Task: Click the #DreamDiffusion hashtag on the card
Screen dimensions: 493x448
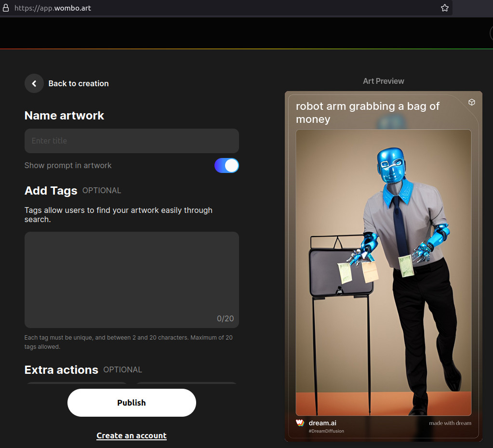Action: [x=326, y=431]
